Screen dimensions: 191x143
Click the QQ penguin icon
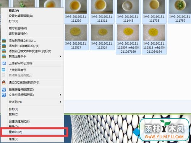[x=4, y=82]
